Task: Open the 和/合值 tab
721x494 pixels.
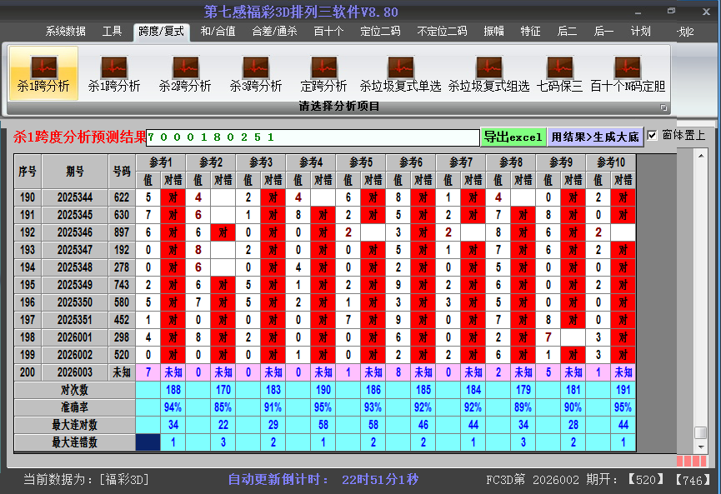Action: coord(218,32)
